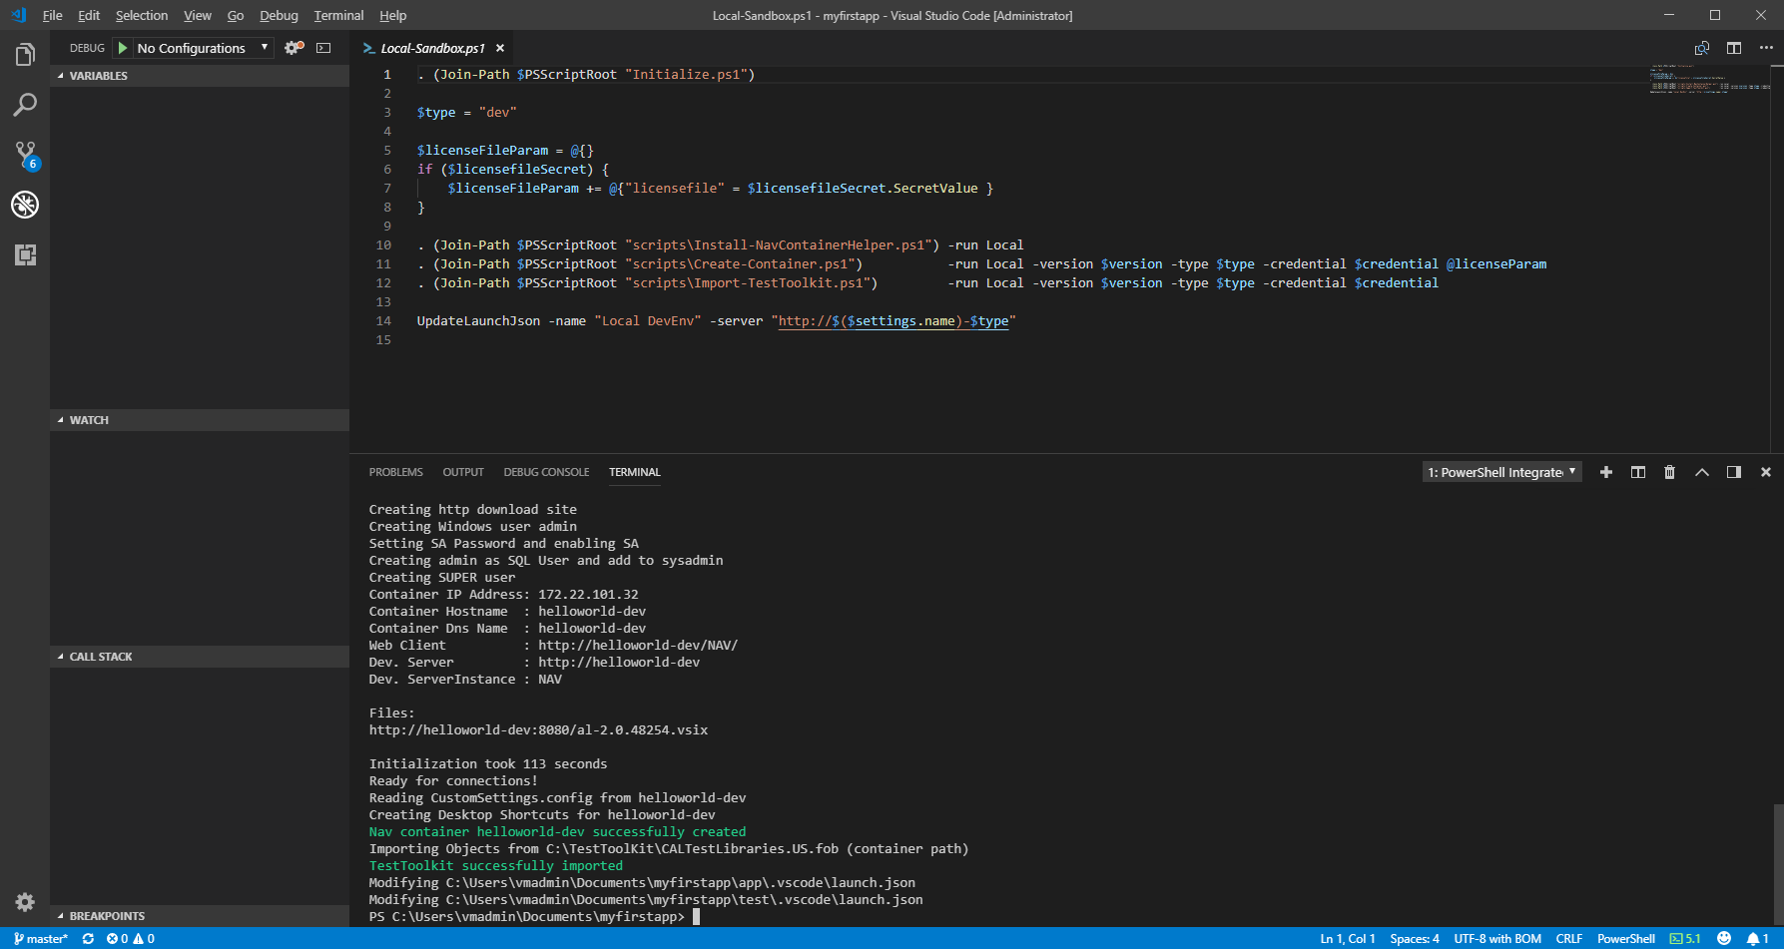Screen dimensions: 1784x949
Task: Start debugging with the green play button
Action: click(123, 48)
